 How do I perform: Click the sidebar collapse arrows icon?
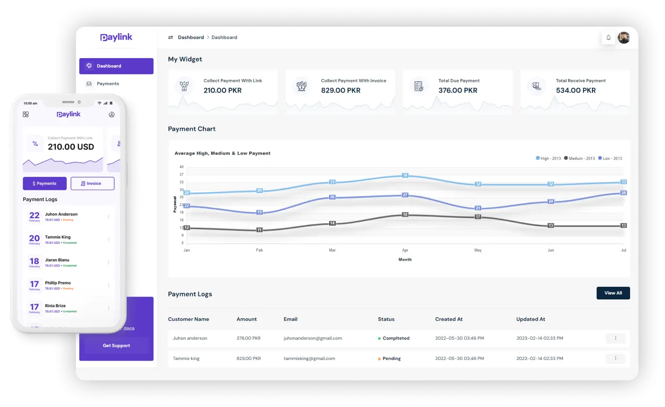tap(170, 37)
